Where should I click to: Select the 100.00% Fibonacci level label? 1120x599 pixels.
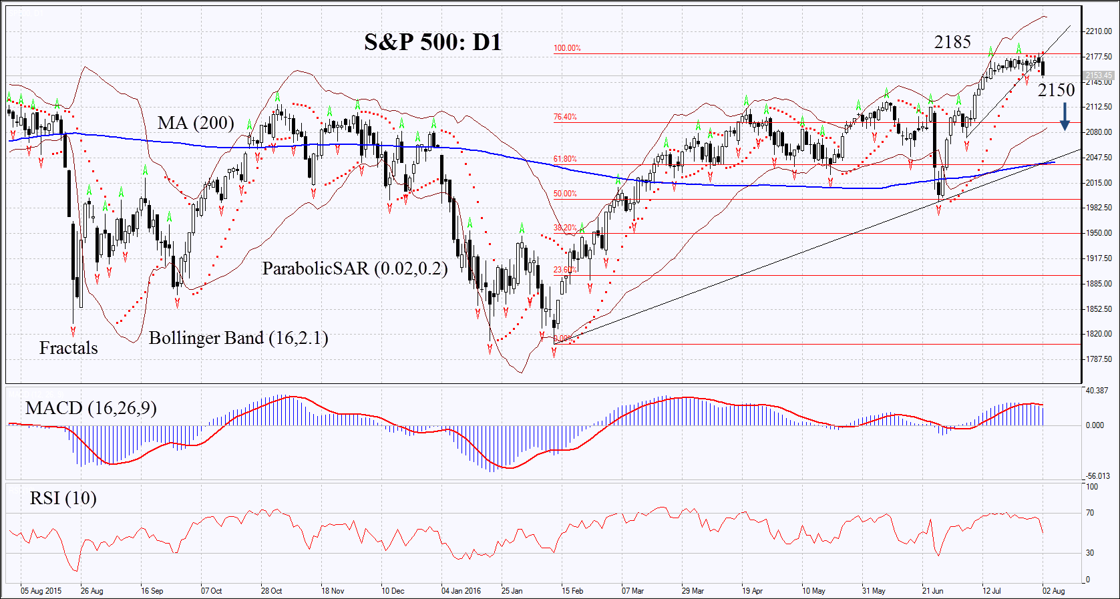click(567, 48)
